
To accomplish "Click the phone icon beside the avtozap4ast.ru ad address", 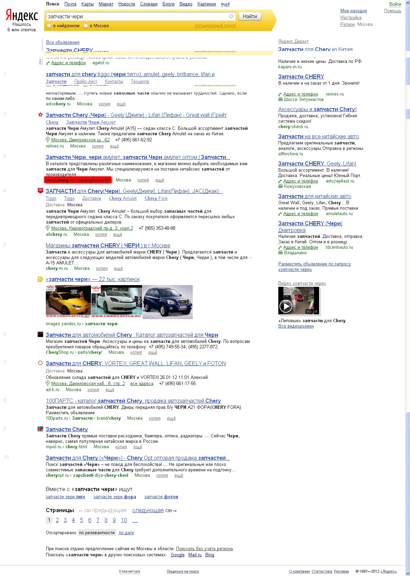I will pos(280,181).
